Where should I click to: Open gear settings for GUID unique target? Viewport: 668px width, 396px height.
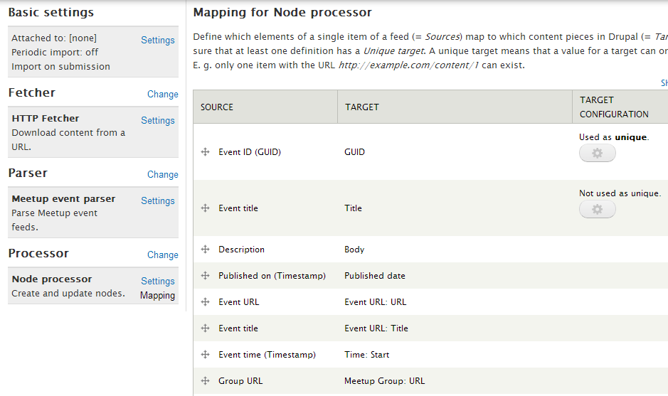tap(598, 153)
